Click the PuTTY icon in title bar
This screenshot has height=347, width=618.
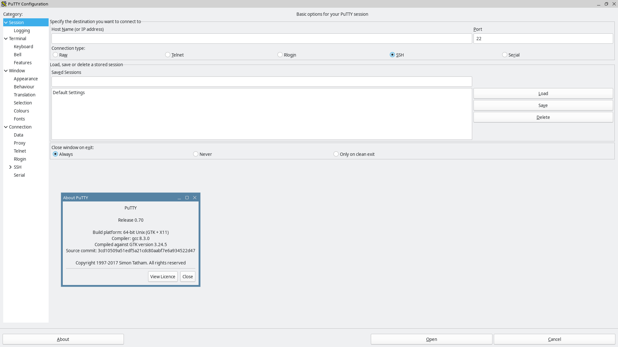click(4, 4)
